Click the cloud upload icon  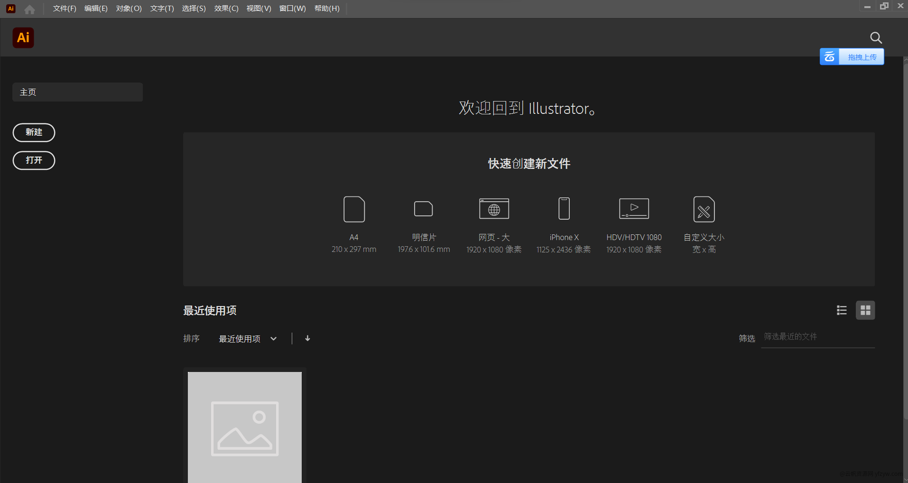pyautogui.click(x=829, y=57)
